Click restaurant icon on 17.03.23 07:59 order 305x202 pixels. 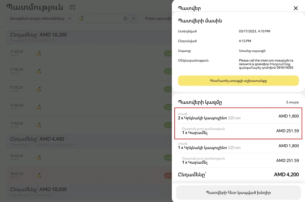(x=39, y=125)
